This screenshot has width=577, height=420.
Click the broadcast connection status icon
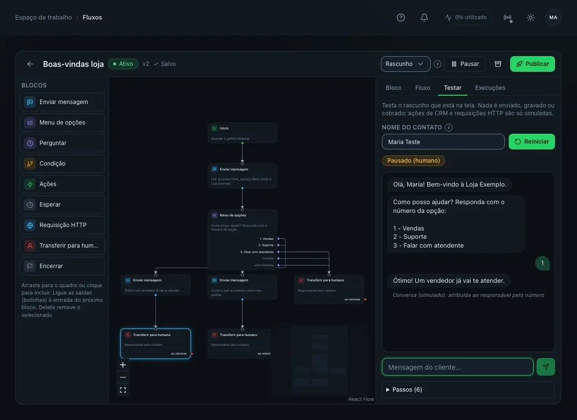(x=507, y=17)
